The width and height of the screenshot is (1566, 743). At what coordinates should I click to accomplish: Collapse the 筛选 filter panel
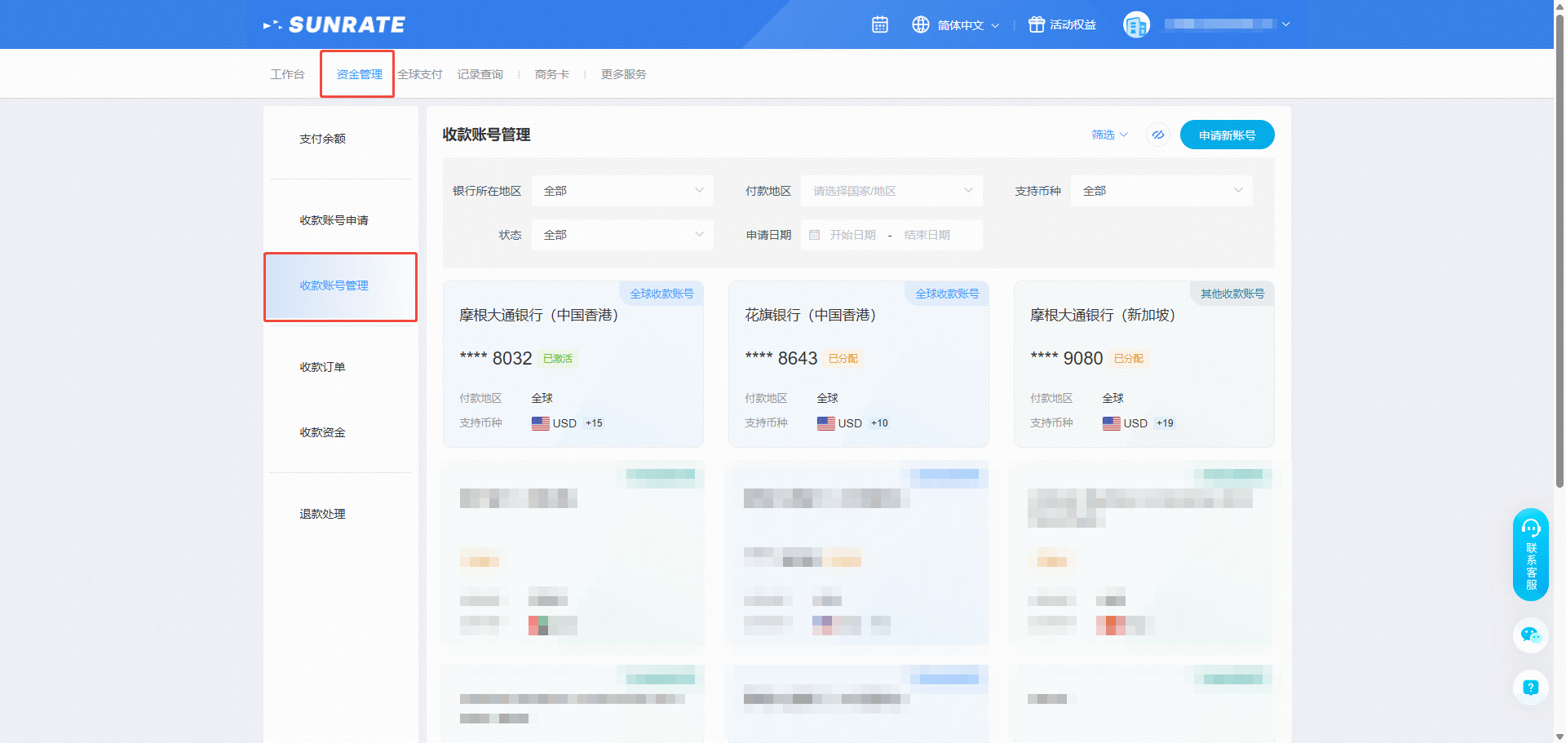(1109, 135)
